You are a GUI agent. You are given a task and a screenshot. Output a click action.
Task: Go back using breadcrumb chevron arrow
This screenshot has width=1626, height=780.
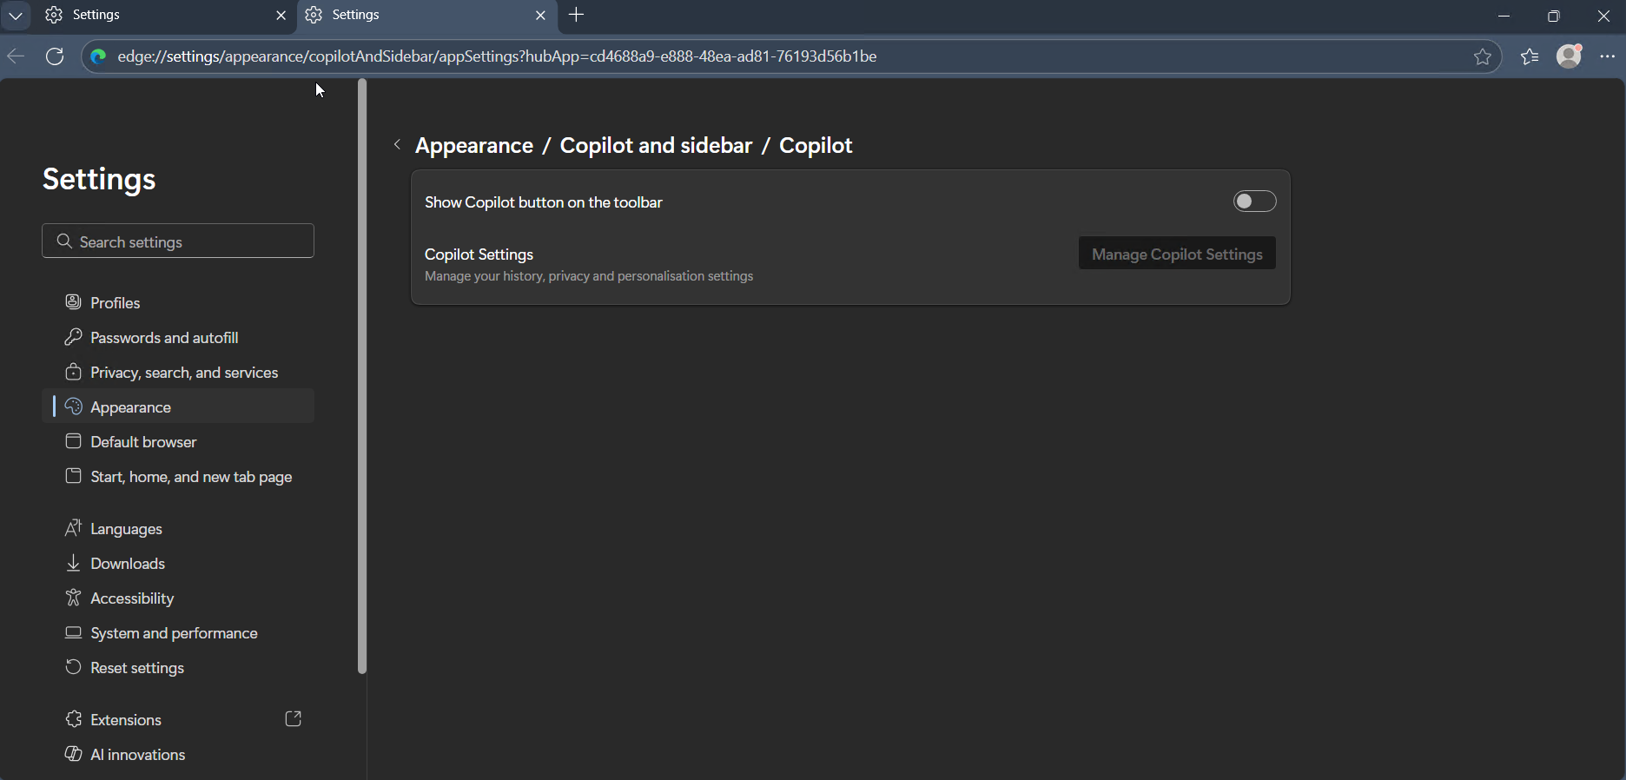[x=397, y=145]
